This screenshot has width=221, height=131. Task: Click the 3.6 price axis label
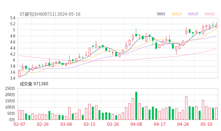[x=13, y=72]
